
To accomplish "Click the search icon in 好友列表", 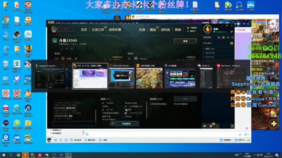I will coord(232,37).
